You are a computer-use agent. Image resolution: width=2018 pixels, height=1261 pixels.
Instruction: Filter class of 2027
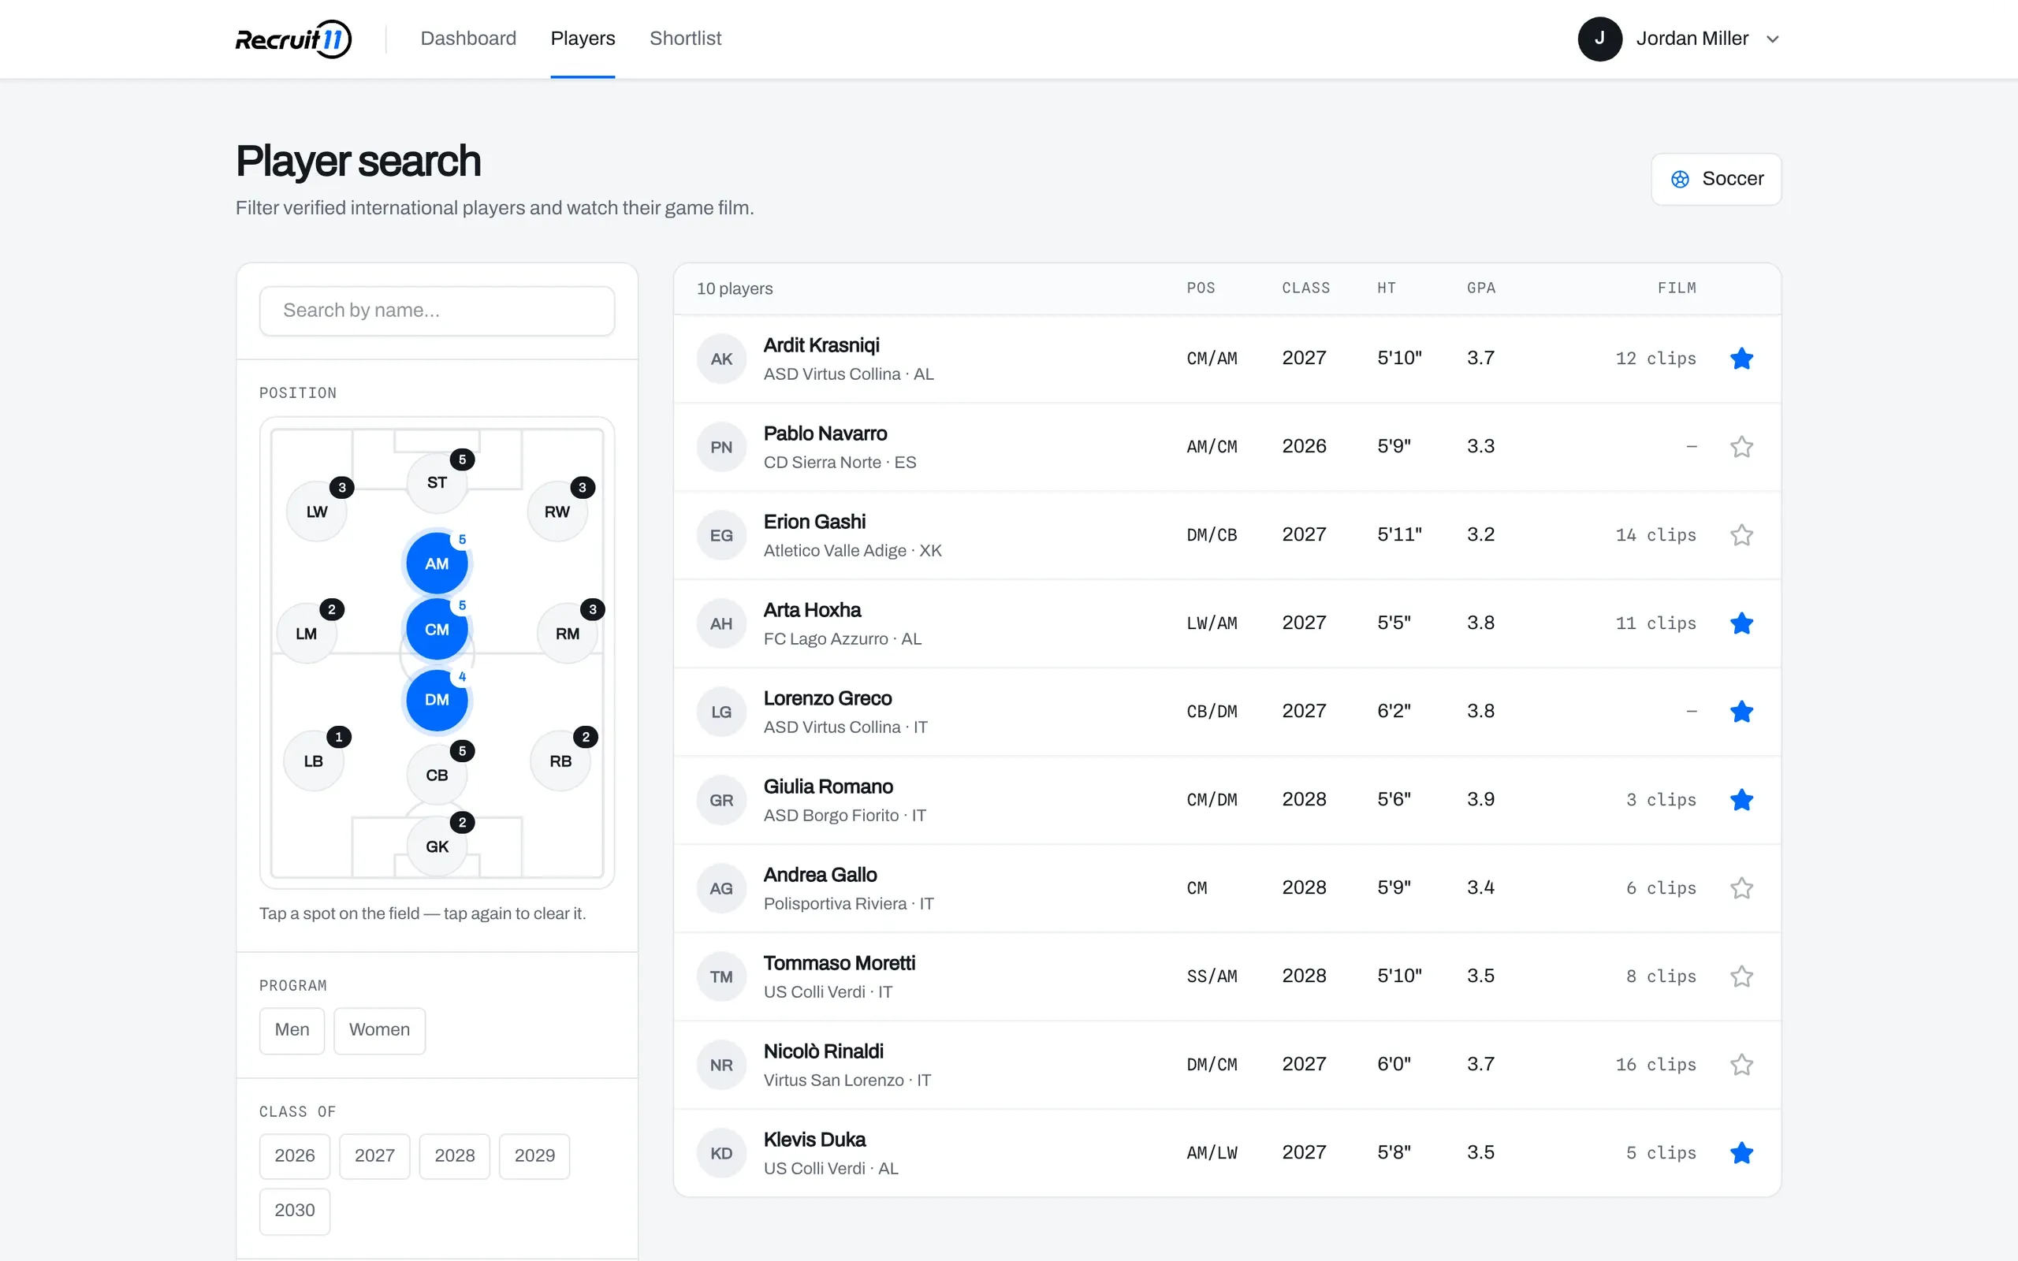(374, 1157)
